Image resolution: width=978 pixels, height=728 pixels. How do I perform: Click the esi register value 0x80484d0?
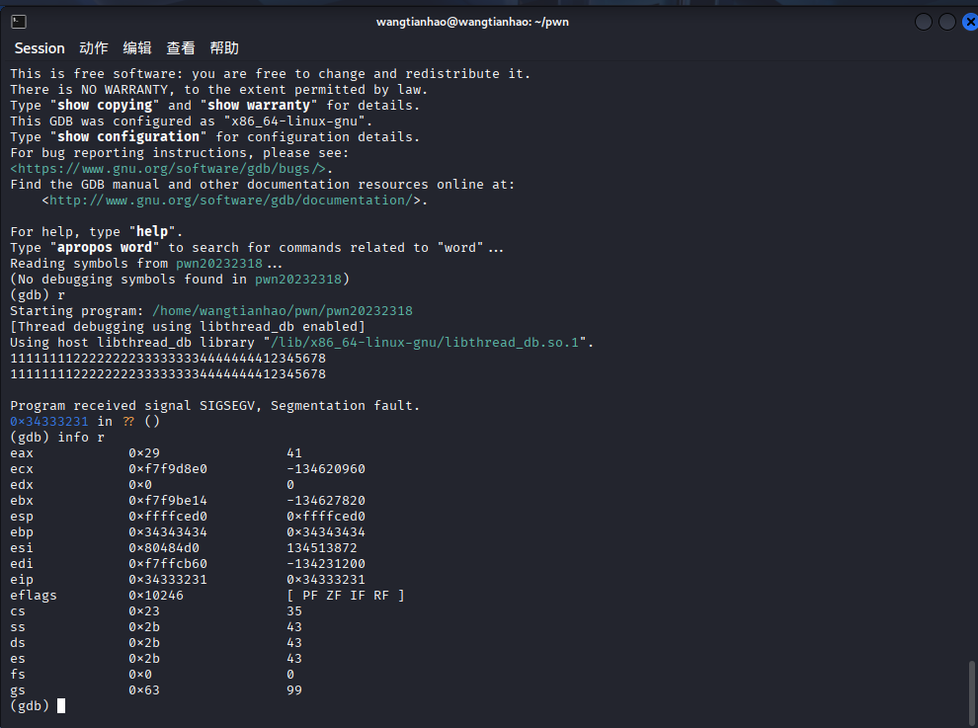[x=164, y=547]
